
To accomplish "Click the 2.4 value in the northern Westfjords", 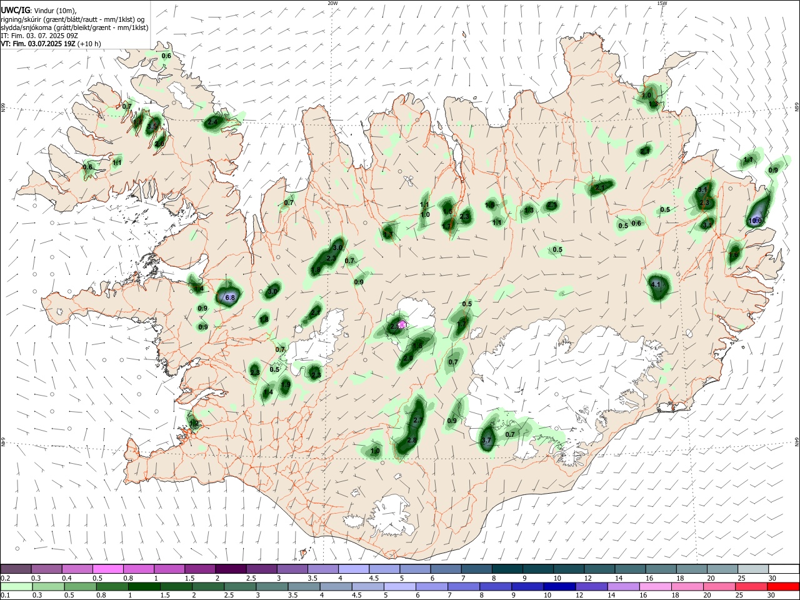I will pos(212,122).
